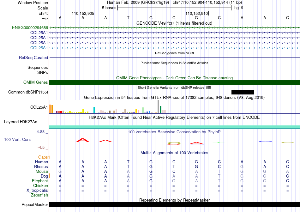The image size is (300, 212).
Task: Click the 110,152,905 coordinate marker
Action: click(83, 13)
